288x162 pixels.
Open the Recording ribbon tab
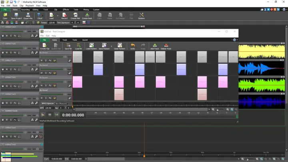pos(25,10)
